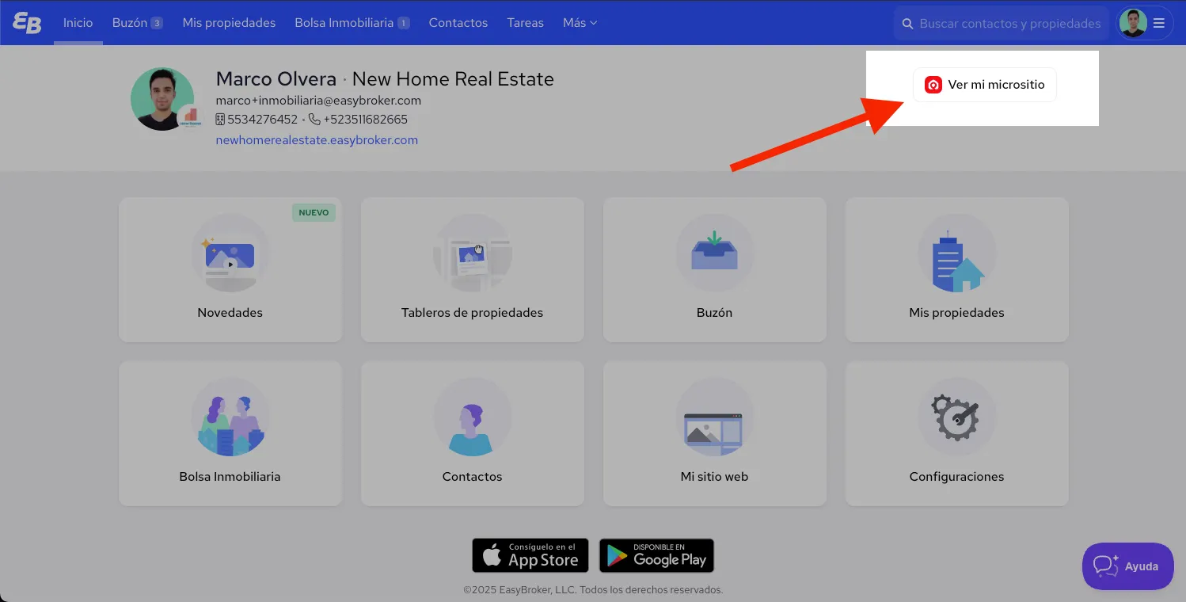Expand the Más dropdown menu
The width and height of the screenshot is (1186, 602).
click(x=580, y=23)
